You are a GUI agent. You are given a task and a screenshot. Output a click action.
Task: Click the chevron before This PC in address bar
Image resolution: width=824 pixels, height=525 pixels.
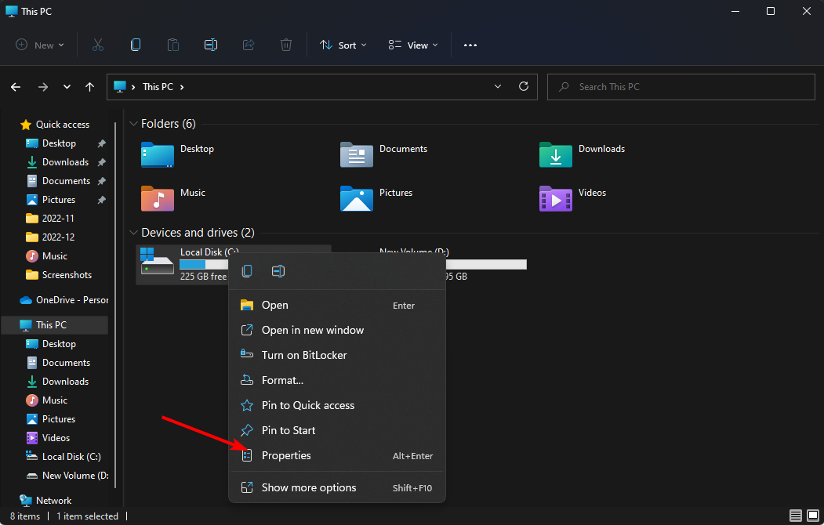pyautogui.click(x=133, y=87)
